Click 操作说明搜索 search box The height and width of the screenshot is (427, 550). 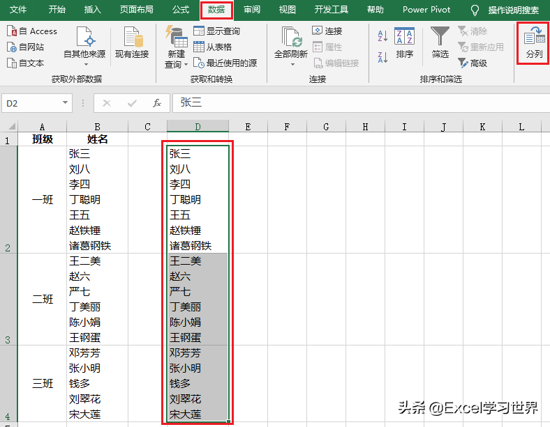coord(513,10)
